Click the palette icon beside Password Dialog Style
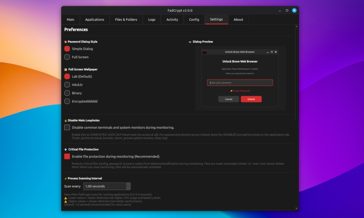Image resolution: width=364 pixels, height=218 pixels. pos(66,42)
